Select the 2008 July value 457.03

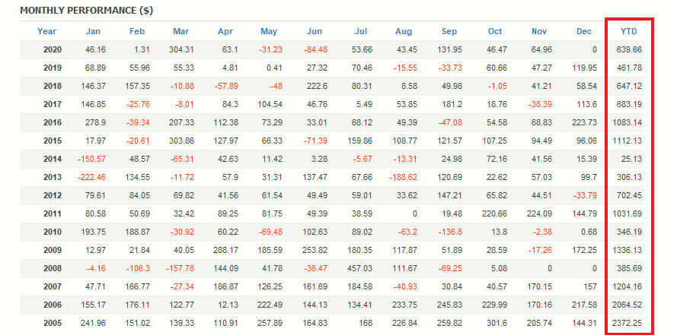(361, 267)
